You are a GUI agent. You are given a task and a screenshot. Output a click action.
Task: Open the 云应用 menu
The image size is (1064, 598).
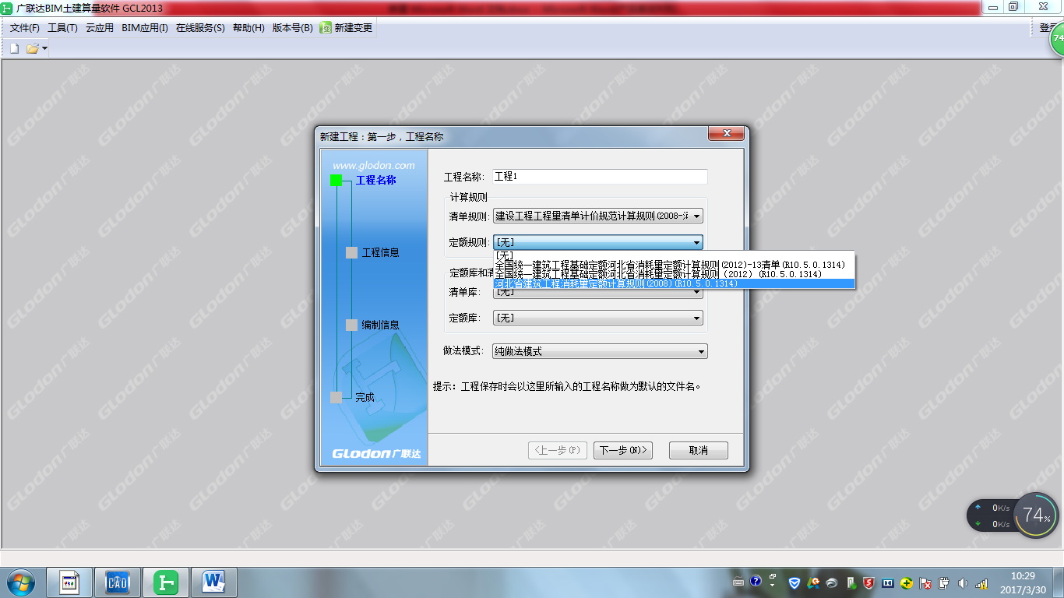pos(100,27)
